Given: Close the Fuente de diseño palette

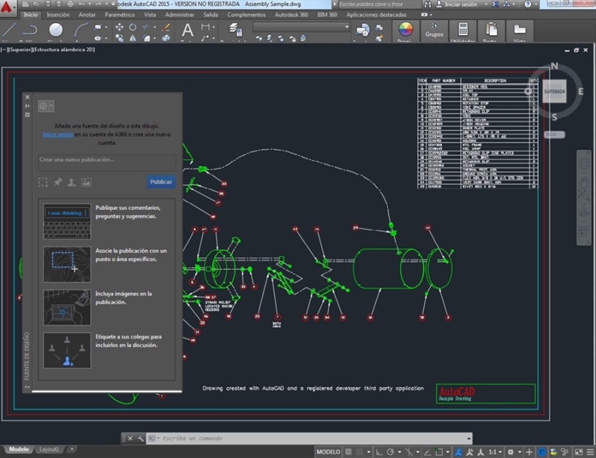Looking at the screenshot, I should [x=27, y=97].
